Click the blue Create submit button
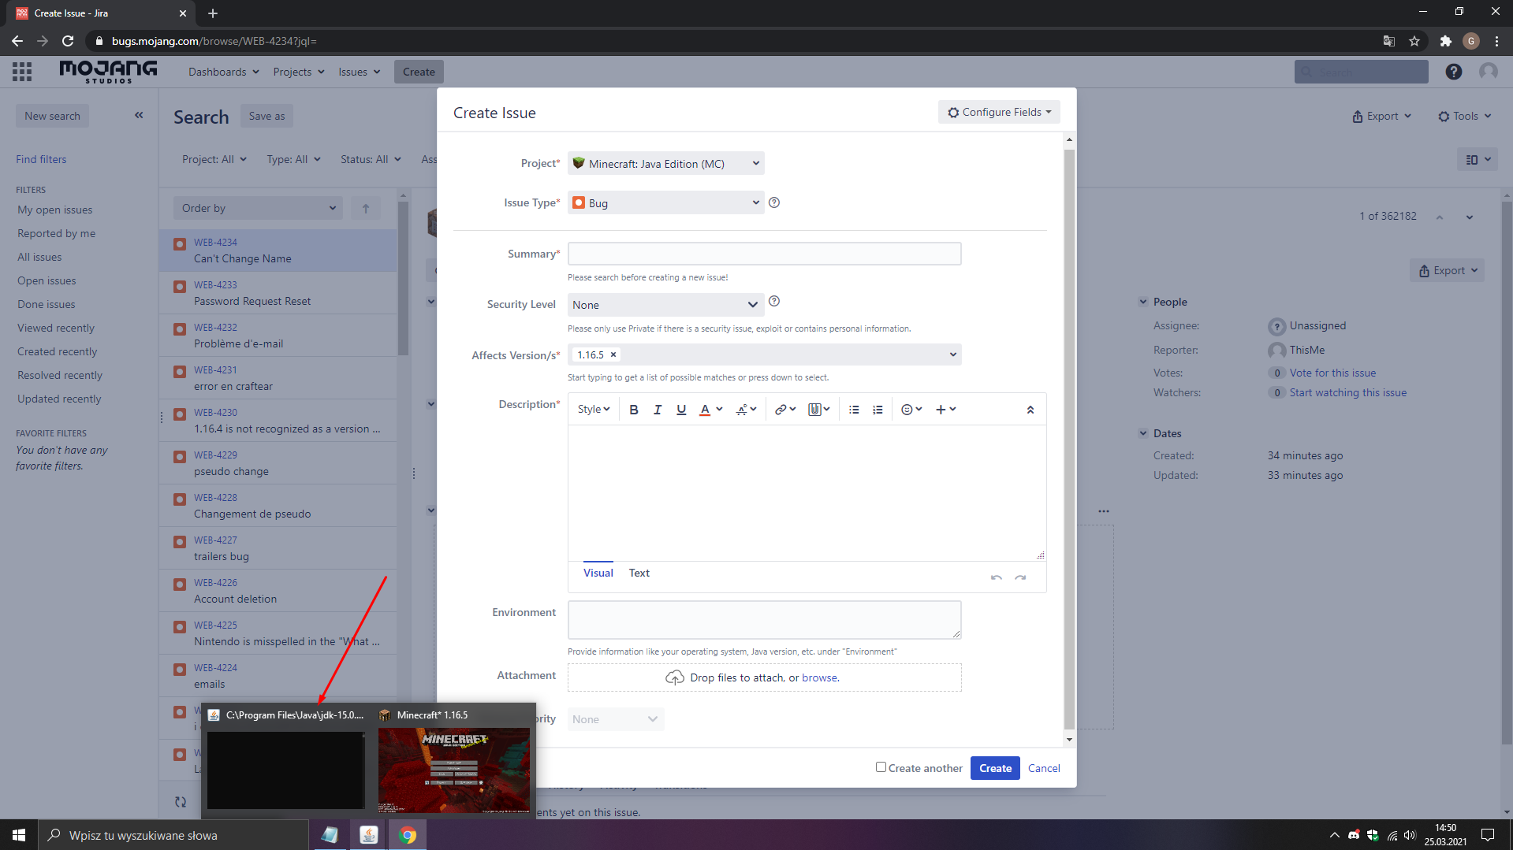The width and height of the screenshot is (1513, 850). 995,768
